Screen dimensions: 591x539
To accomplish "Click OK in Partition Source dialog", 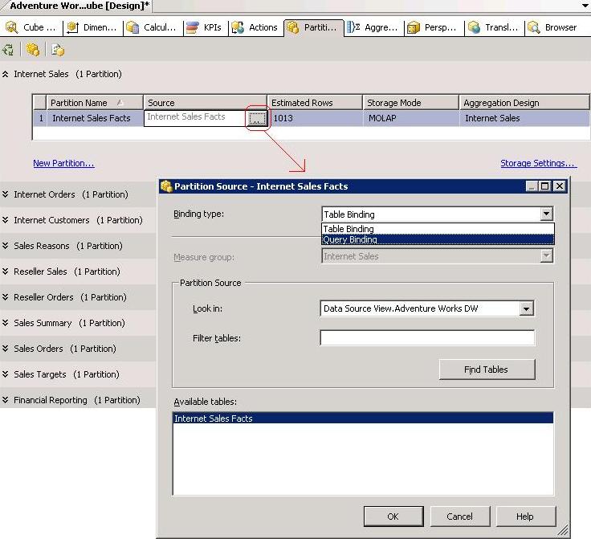I will click(x=393, y=516).
